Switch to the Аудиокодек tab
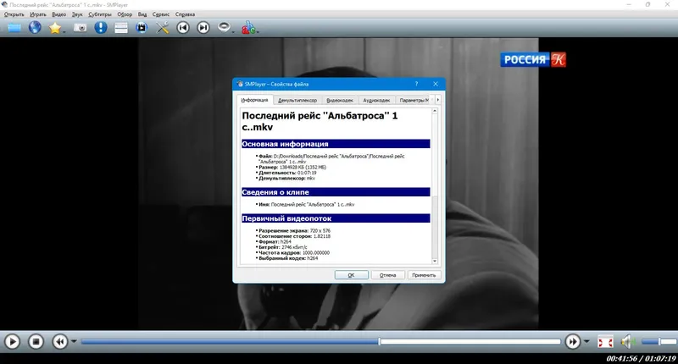Image resolution: width=678 pixels, height=364 pixels. coord(376,100)
